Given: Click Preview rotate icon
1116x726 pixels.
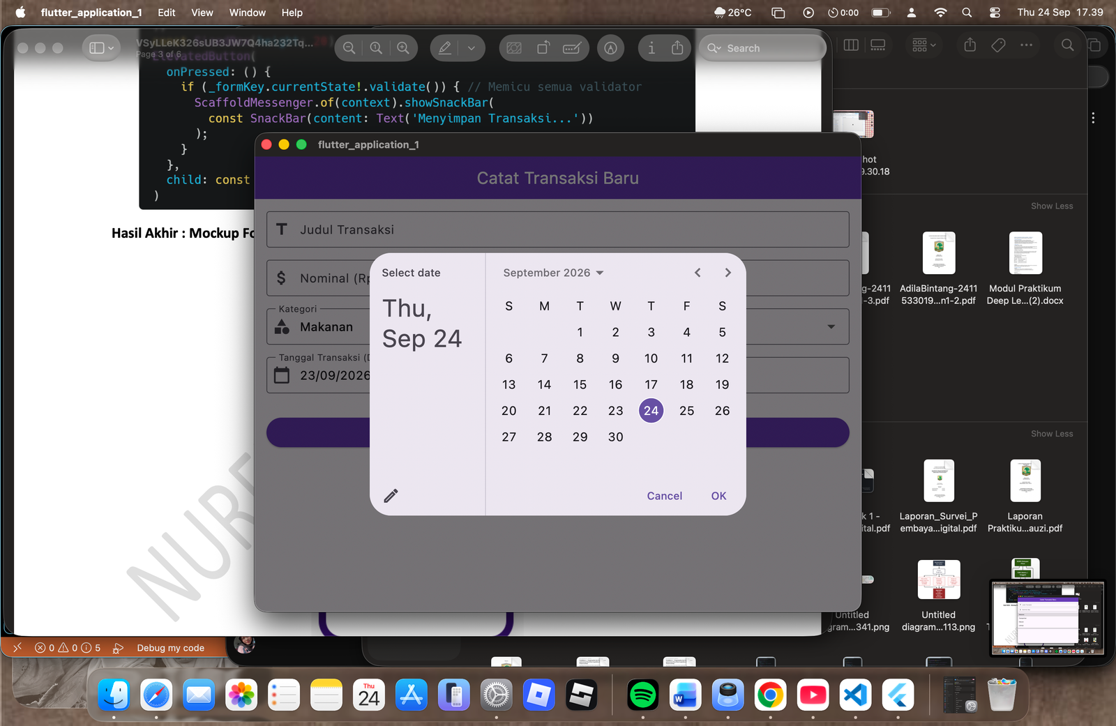Looking at the screenshot, I should tap(543, 48).
